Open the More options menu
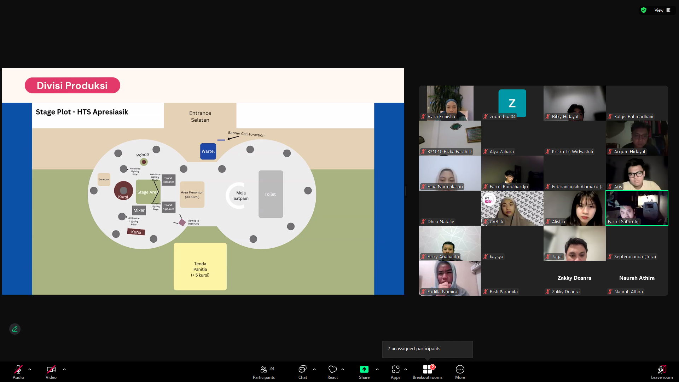 pyautogui.click(x=460, y=372)
